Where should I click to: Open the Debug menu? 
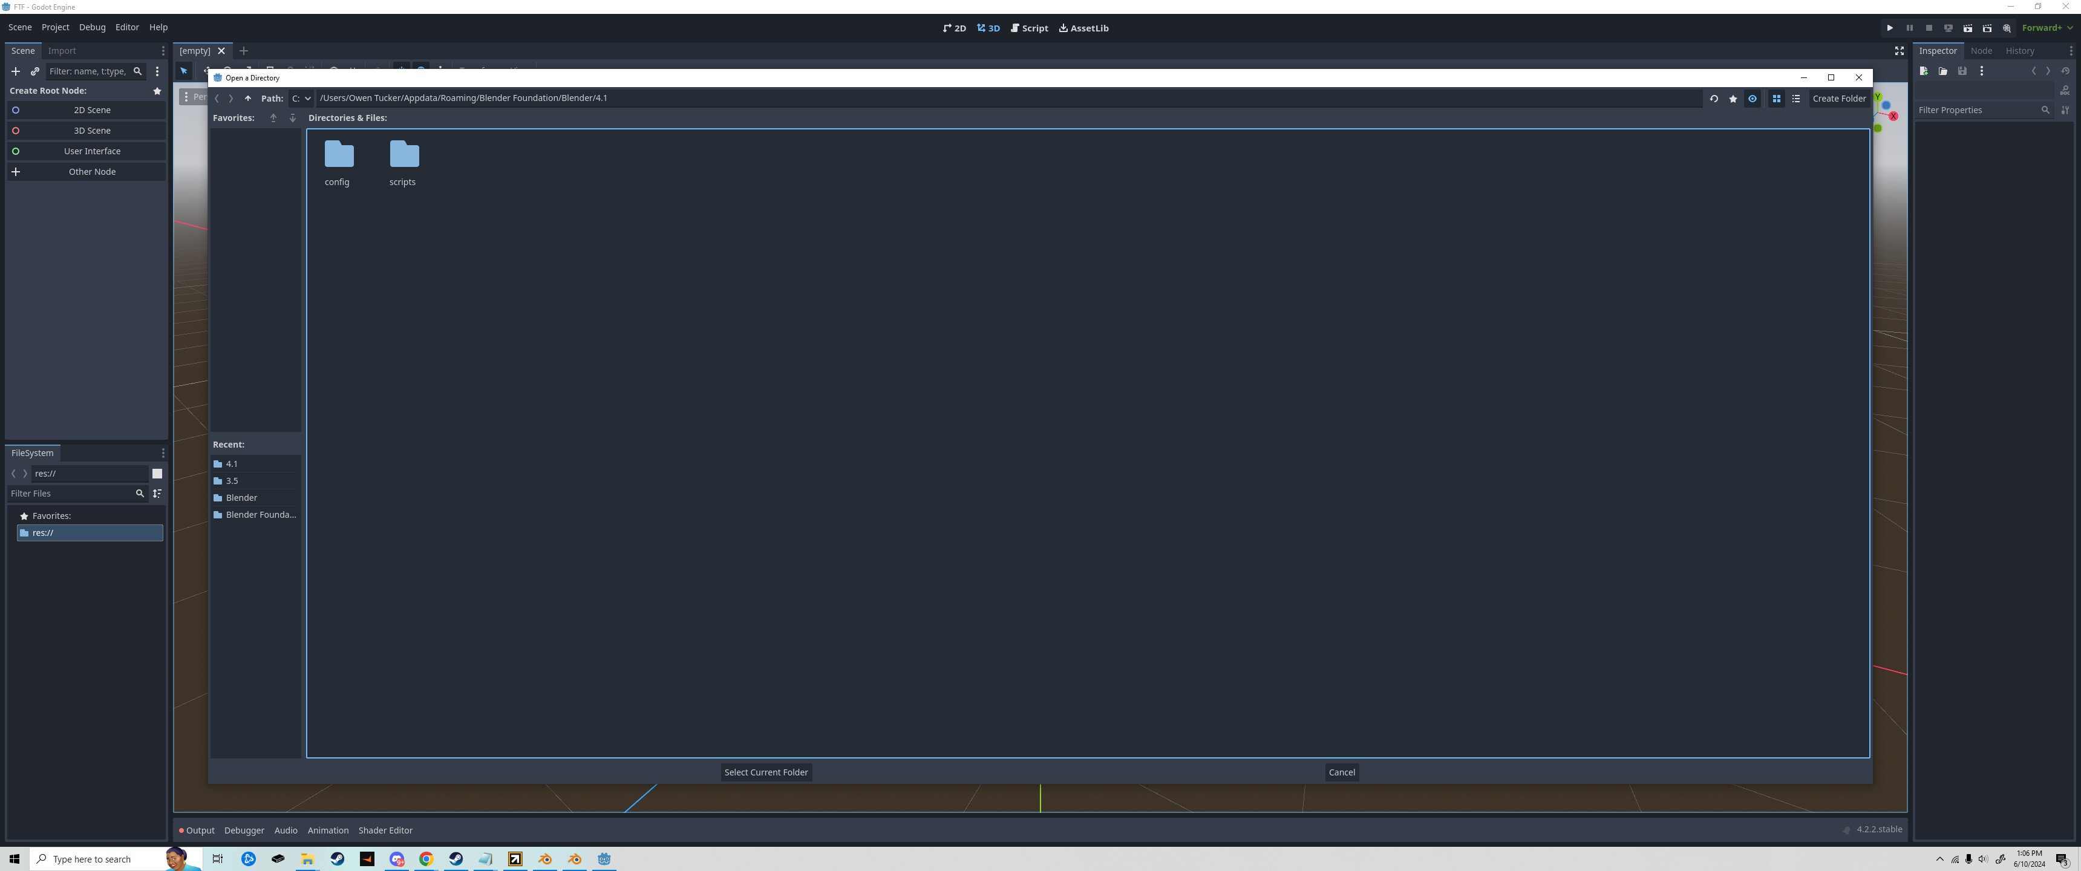[x=92, y=27]
